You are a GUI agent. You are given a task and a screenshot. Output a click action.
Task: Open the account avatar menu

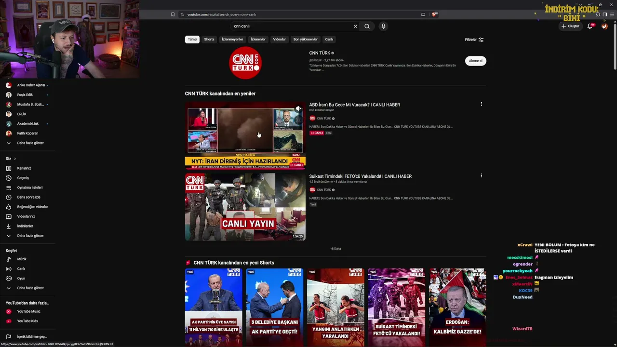(604, 26)
